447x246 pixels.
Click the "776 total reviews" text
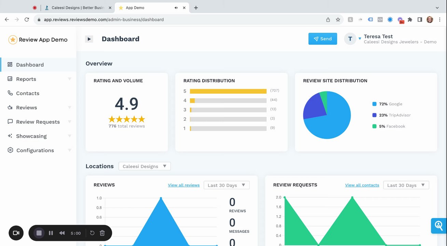[127, 126]
